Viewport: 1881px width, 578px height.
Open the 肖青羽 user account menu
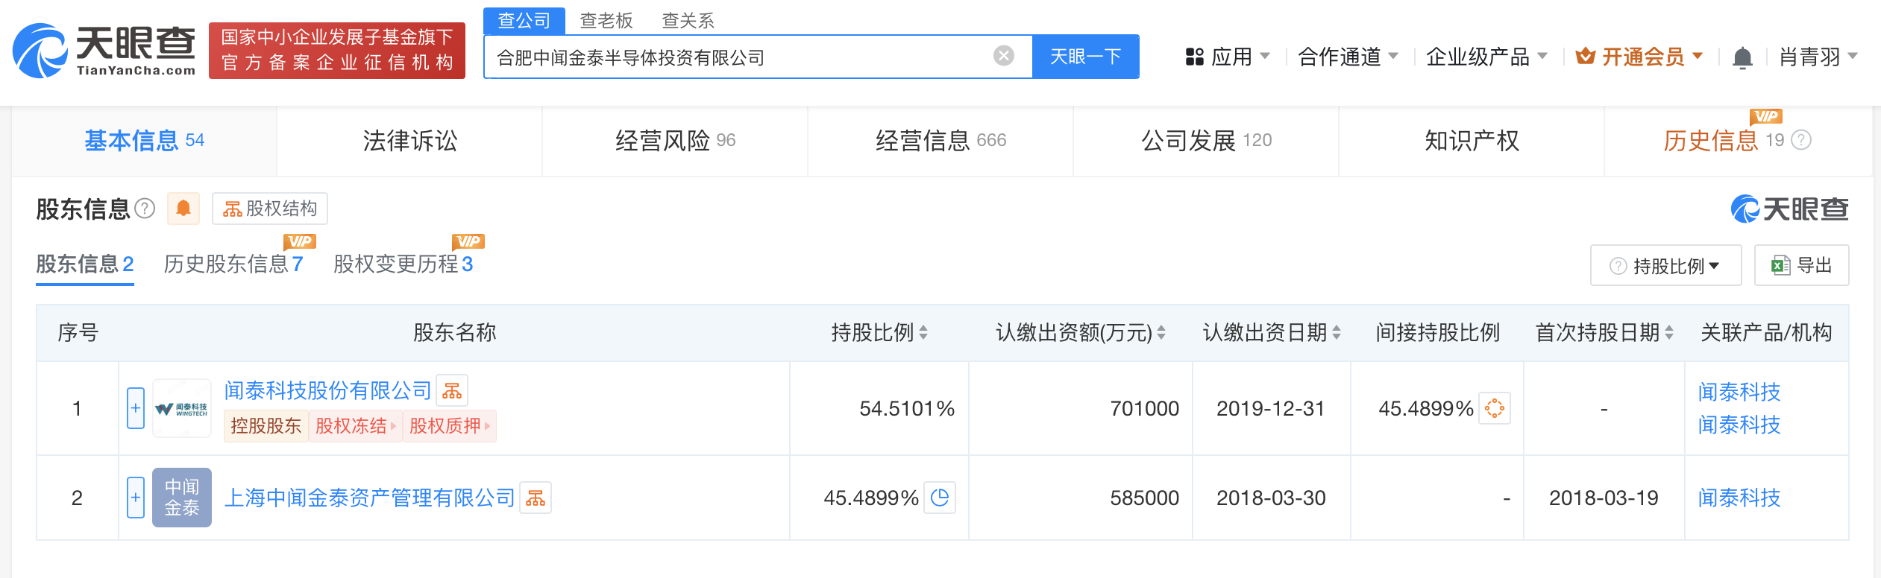[1818, 57]
